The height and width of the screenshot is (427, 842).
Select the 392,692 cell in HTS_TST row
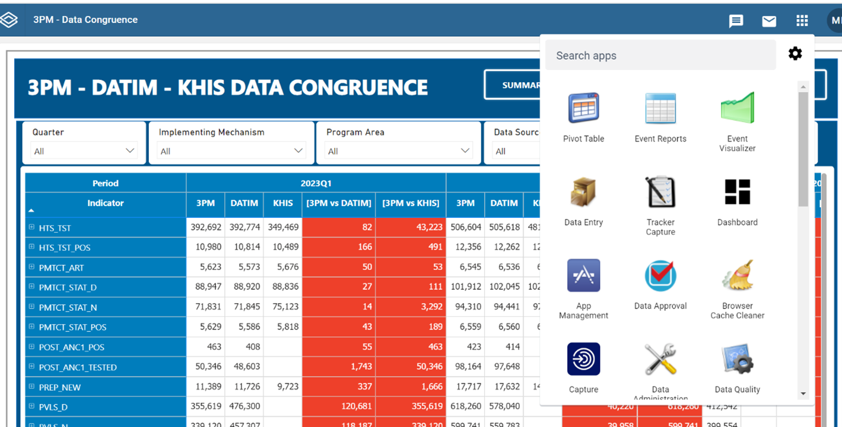(x=205, y=227)
